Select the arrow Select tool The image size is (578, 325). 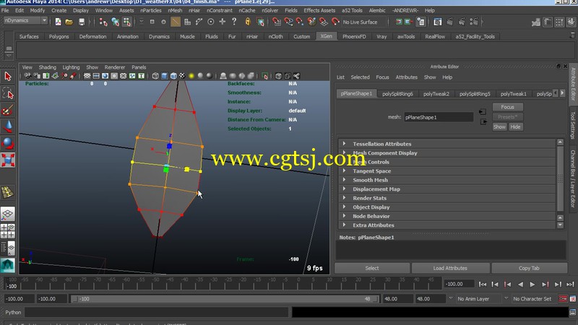coord(8,77)
